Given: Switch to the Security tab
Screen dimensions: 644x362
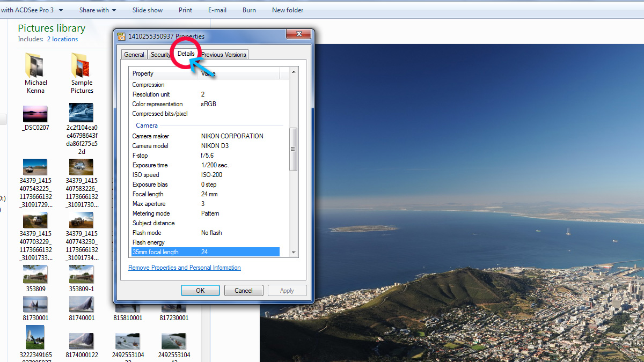Looking at the screenshot, I should (x=160, y=55).
